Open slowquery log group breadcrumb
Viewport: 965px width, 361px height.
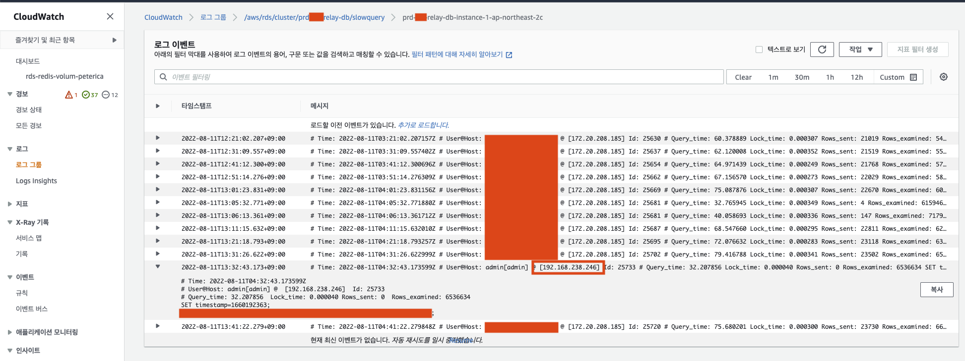314,17
